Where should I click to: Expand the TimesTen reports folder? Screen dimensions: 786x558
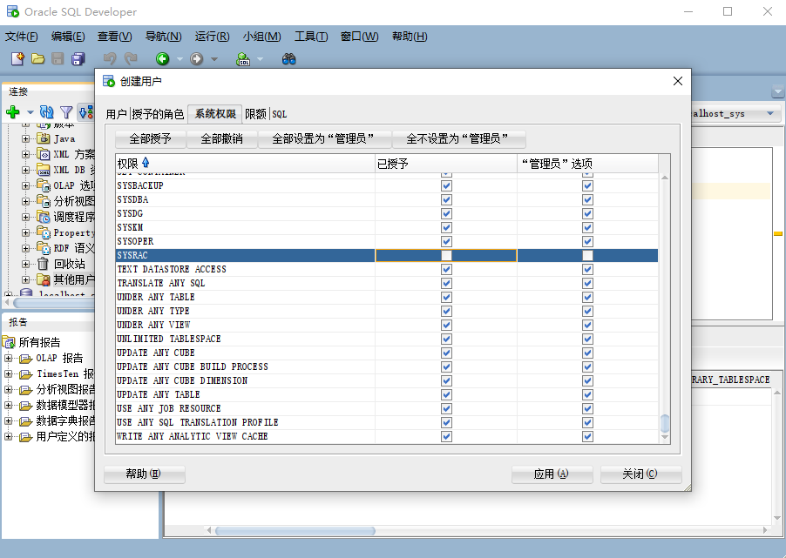tap(8, 374)
